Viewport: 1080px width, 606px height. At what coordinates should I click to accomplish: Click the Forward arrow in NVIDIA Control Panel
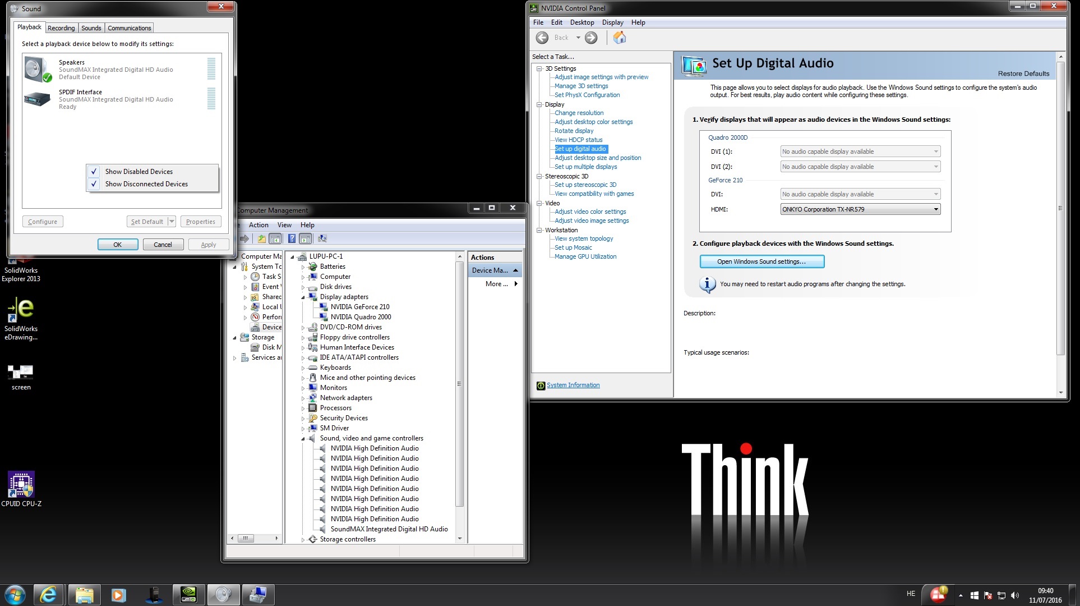coord(591,38)
